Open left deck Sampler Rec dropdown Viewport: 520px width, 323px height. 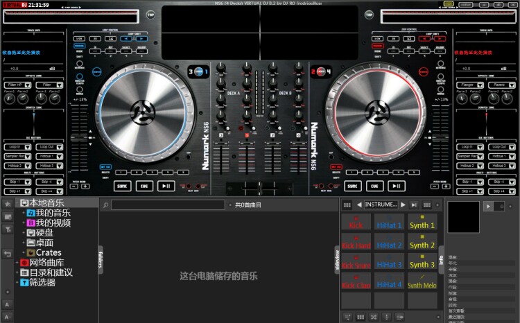pyautogui.click(x=17, y=156)
